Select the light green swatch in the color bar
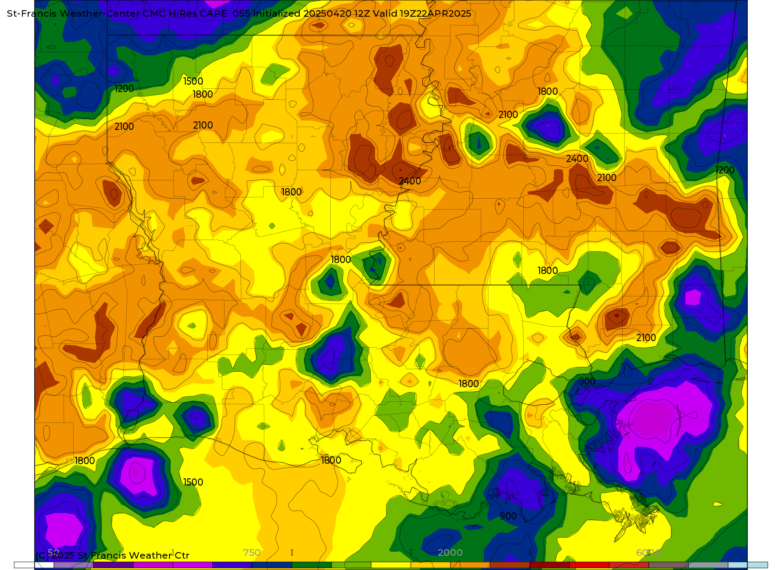Screen dimensions: 782x570 (351, 565)
